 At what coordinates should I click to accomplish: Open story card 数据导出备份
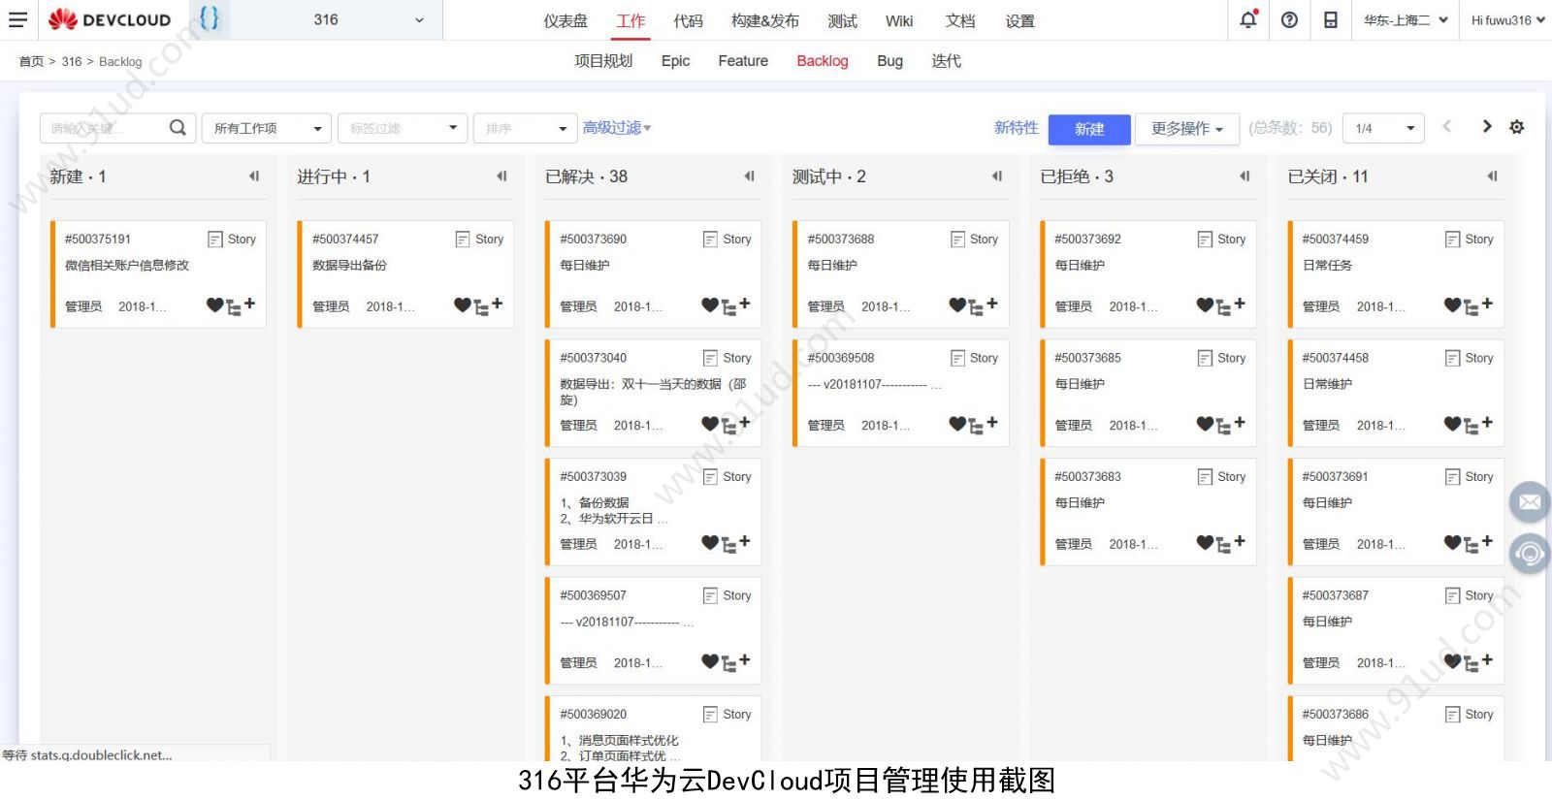tap(406, 274)
